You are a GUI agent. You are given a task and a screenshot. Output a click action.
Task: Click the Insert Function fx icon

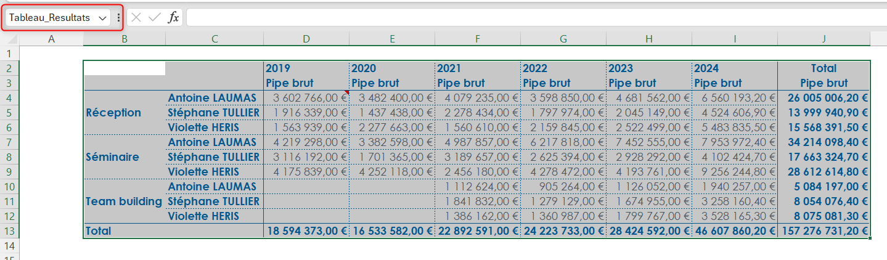pos(174,18)
